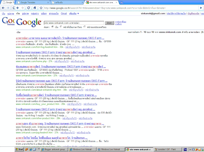Open Gmail from Google top navigation

[64, 13]
